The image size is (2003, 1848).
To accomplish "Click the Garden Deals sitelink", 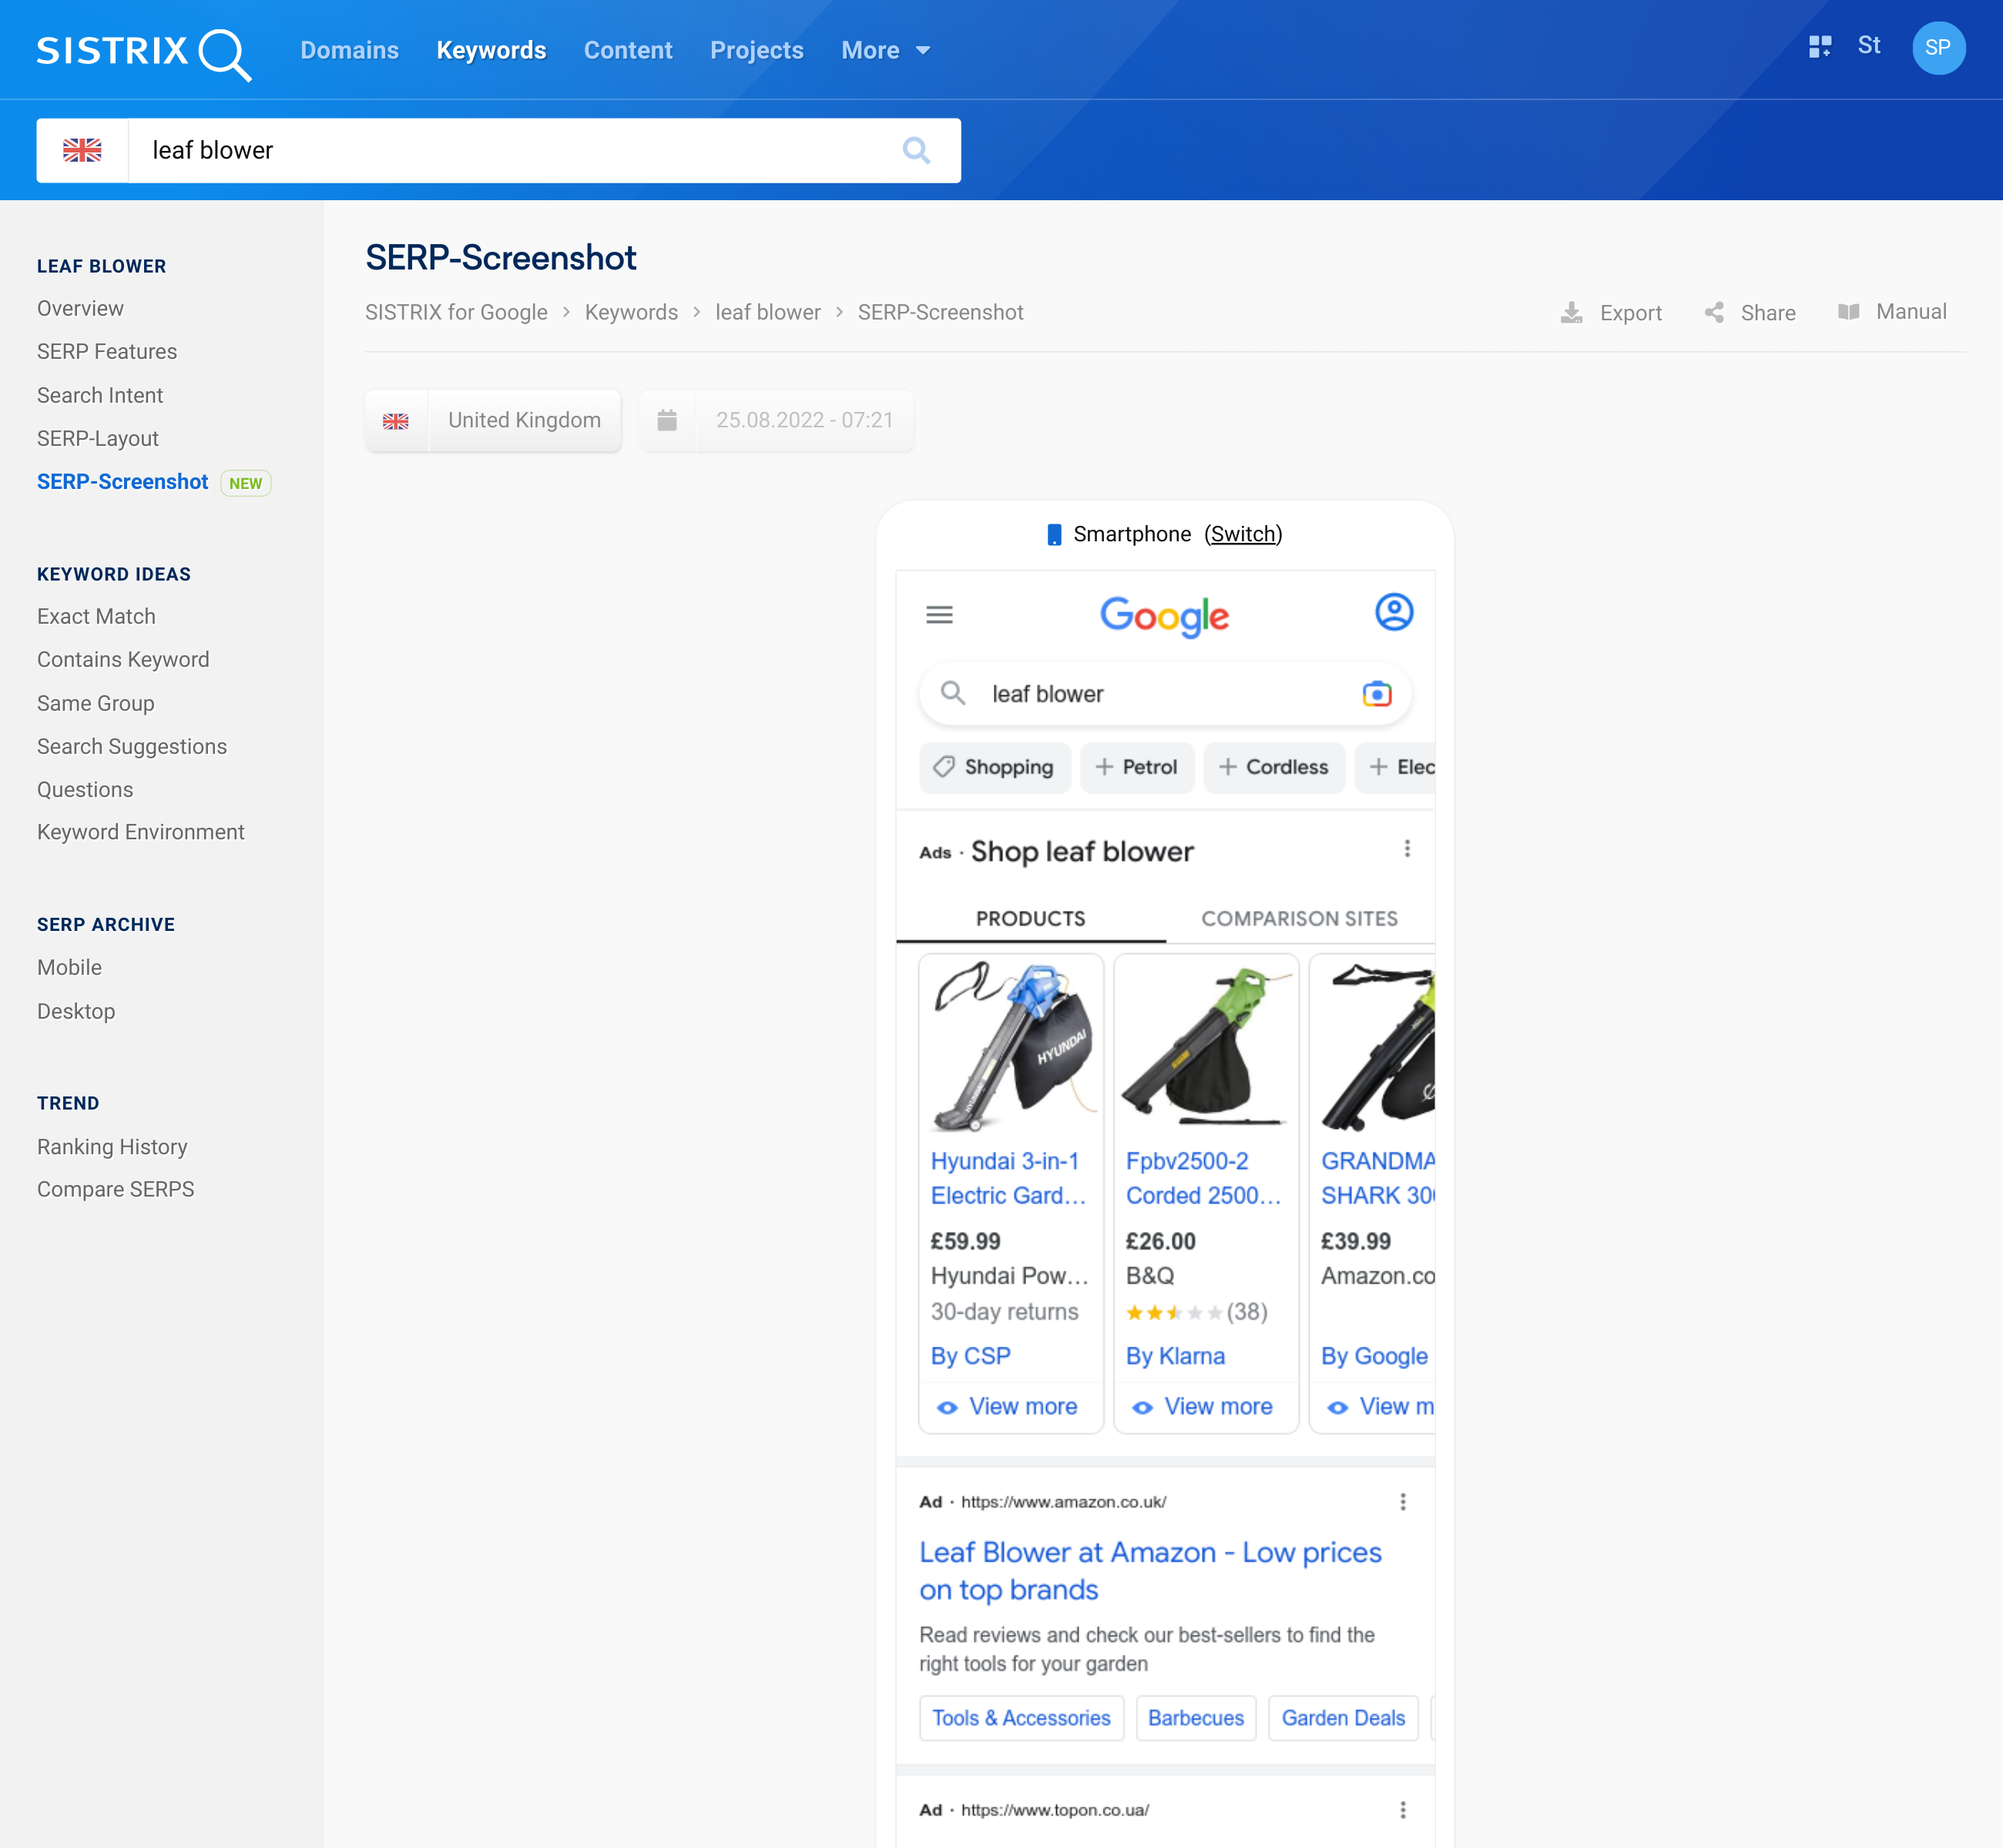I will (x=1344, y=1718).
